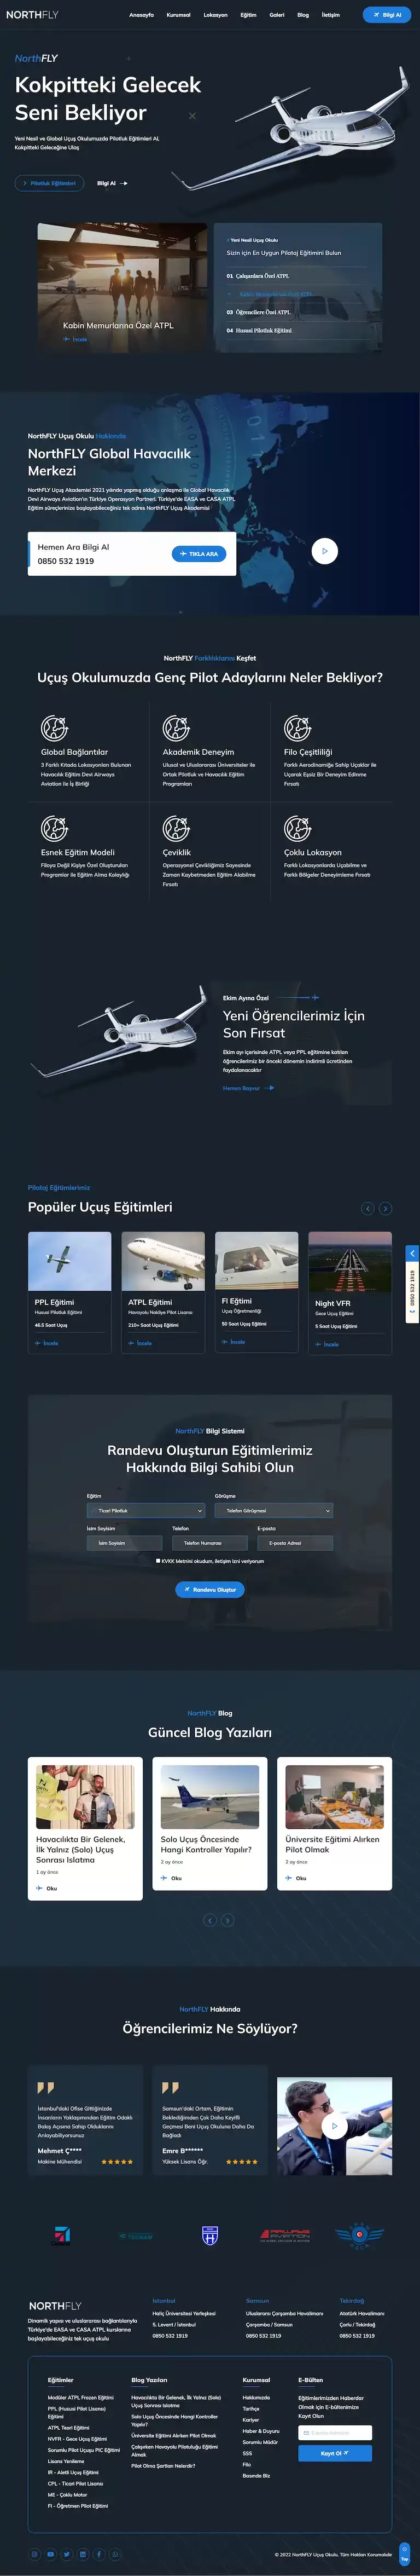420x2576 pixels.
Task: Open the YouTube footer icon
Action: [x=50, y=2554]
